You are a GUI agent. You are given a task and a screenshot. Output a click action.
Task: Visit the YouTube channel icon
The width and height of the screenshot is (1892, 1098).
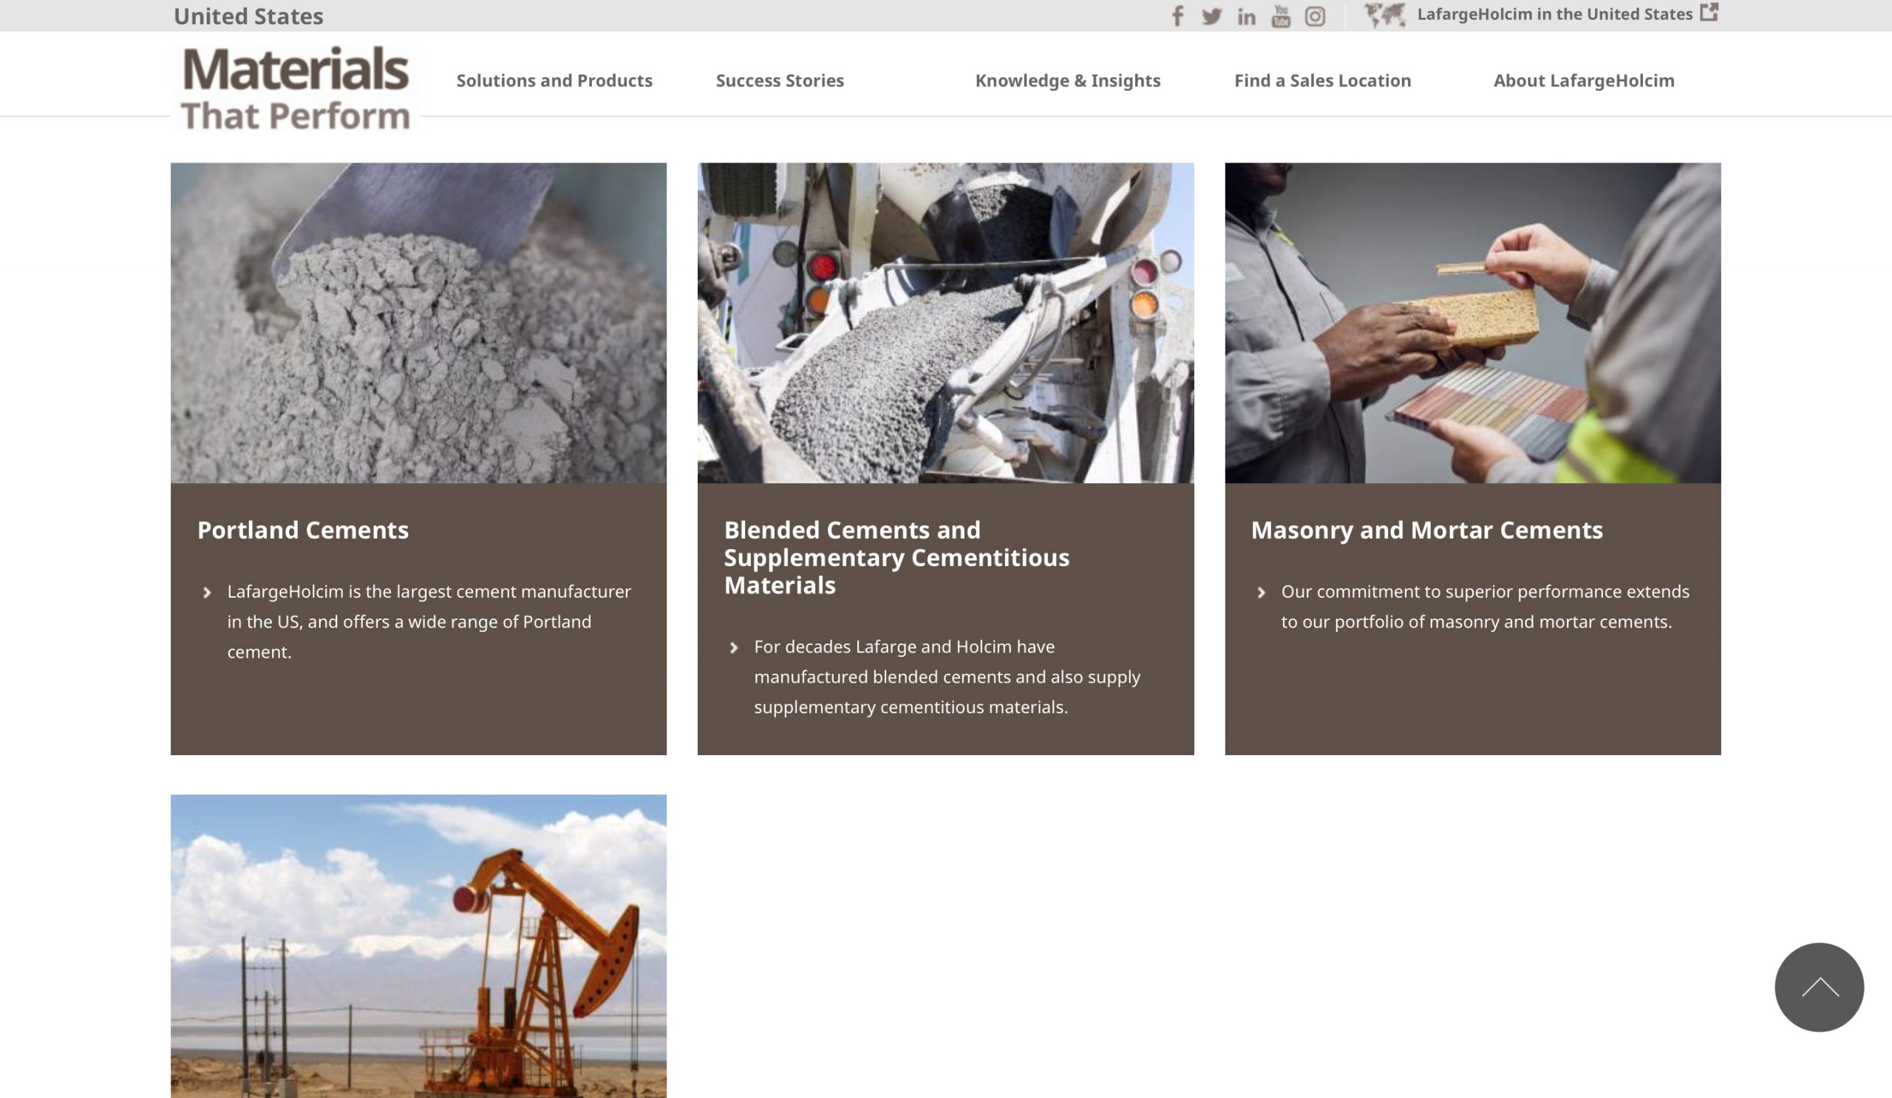tap(1280, 16)
